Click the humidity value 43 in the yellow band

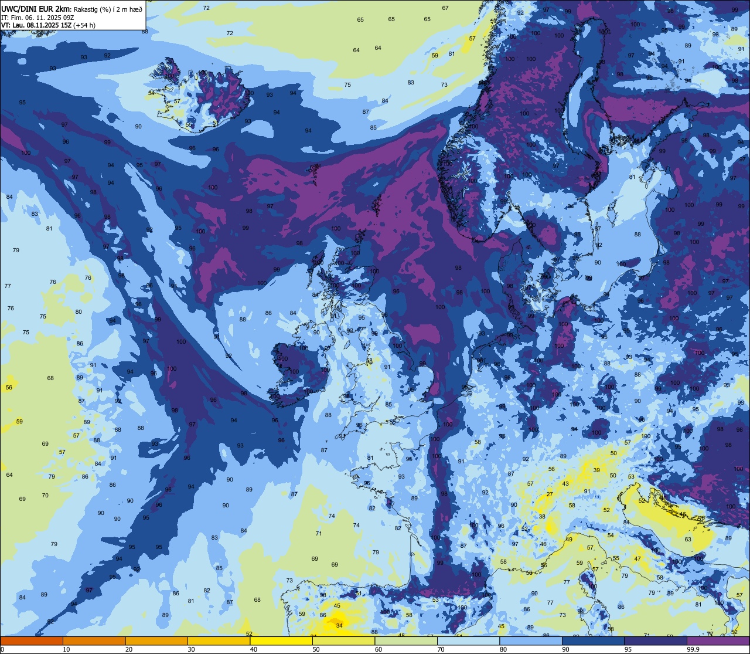click(x=565, y=484)
